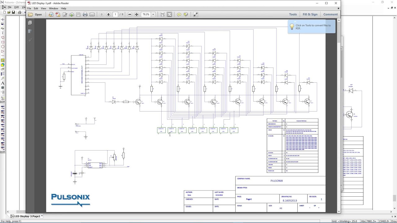Click the highlight text tool icon
The width and height of the screenshot is (397, 223).
pos(186,15)
